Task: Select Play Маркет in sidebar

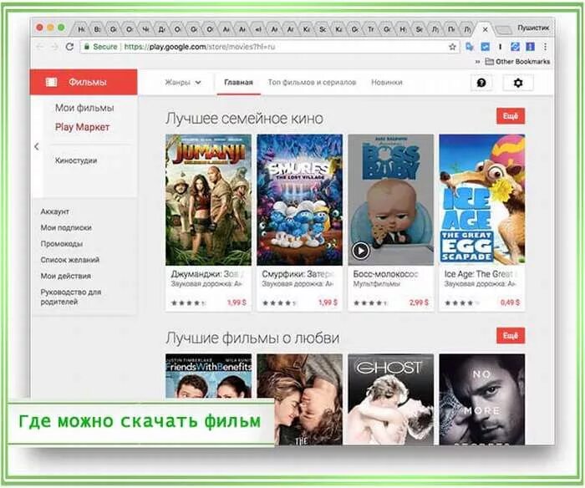Action: (x=83, y=127)
